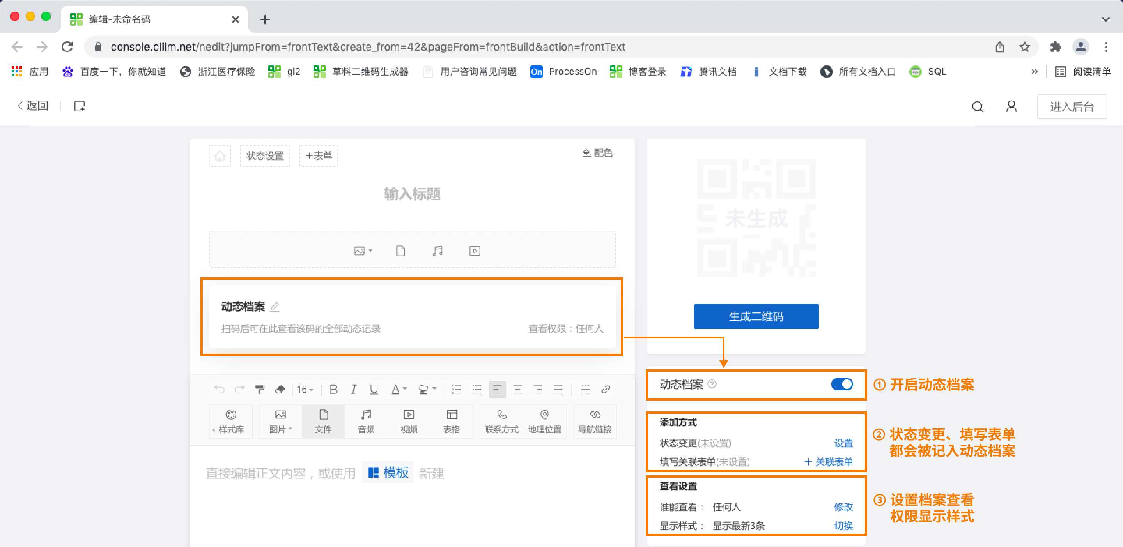Open the search magnifier in page header
1123x547 pixels.
pyautogui.click(x=978, y=107)
